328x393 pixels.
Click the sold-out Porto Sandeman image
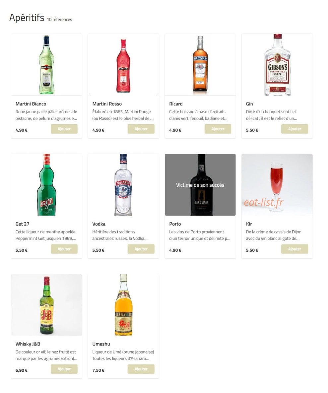click(200, 185)
